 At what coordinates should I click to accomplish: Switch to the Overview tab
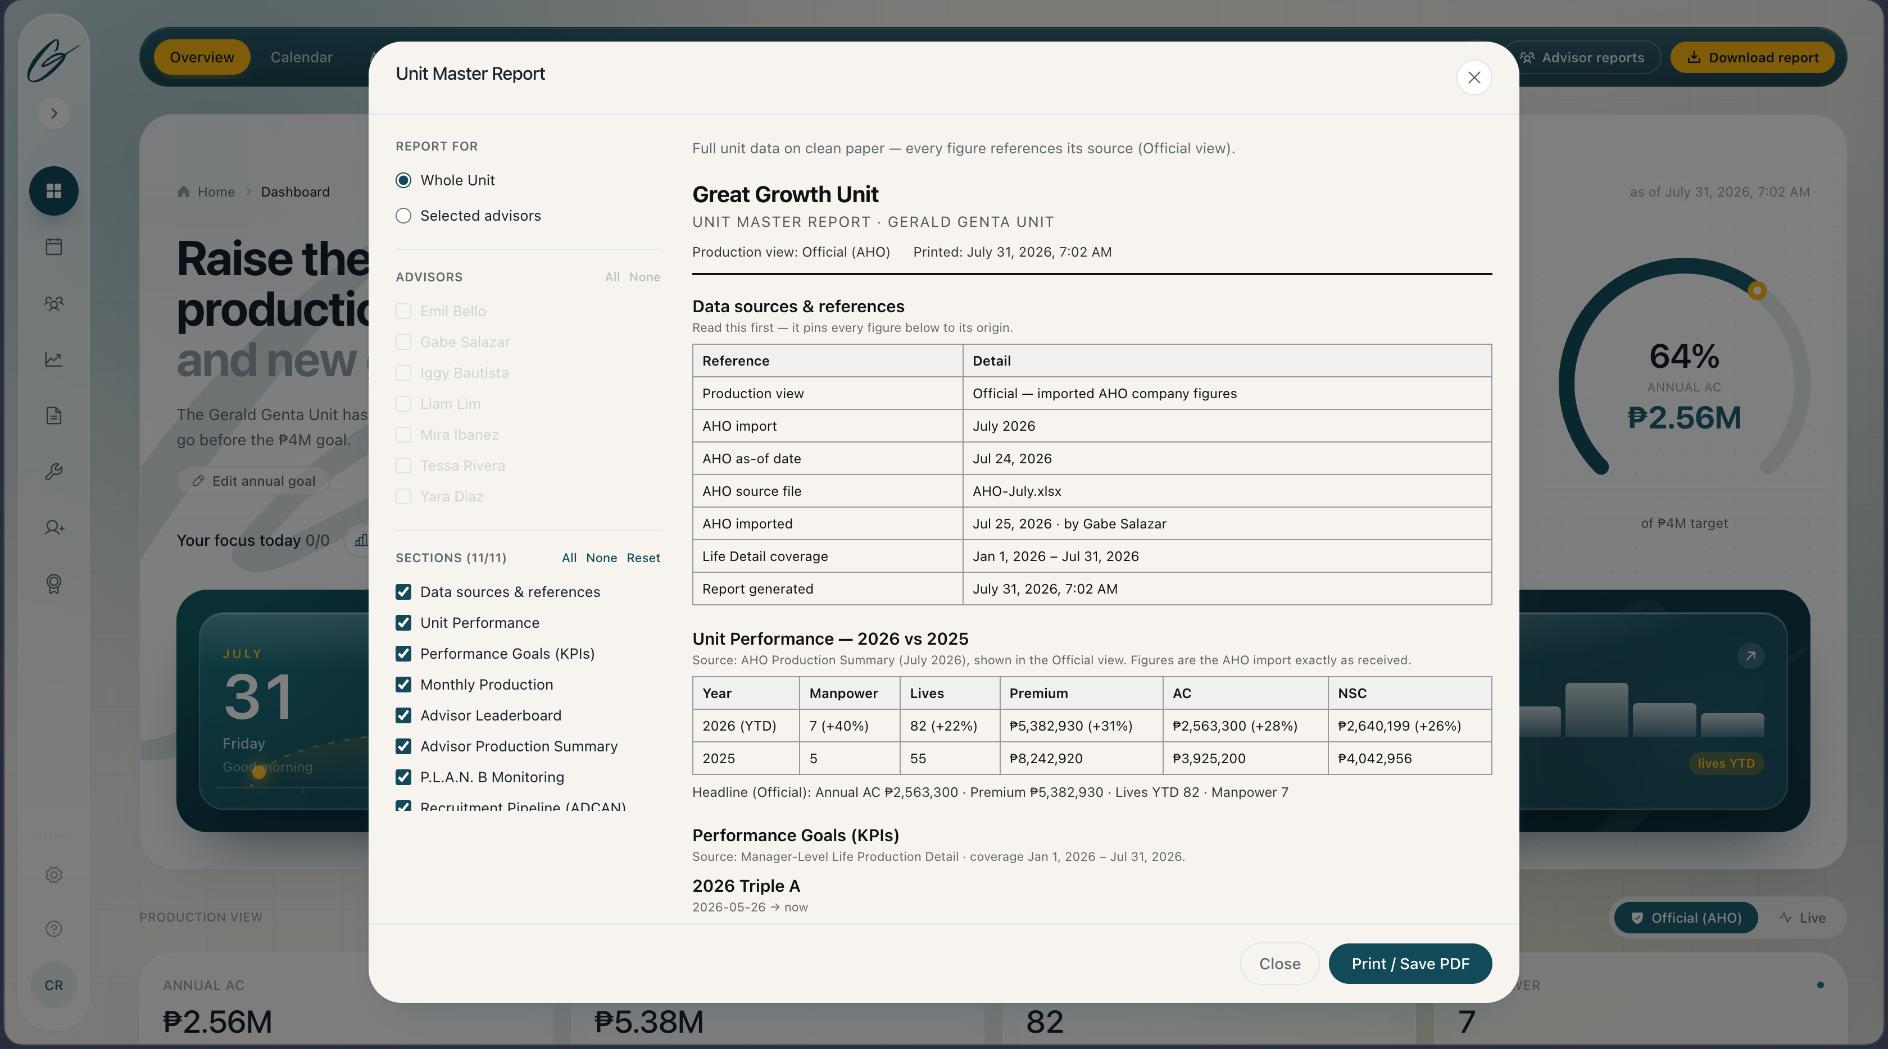click(202, 57)
